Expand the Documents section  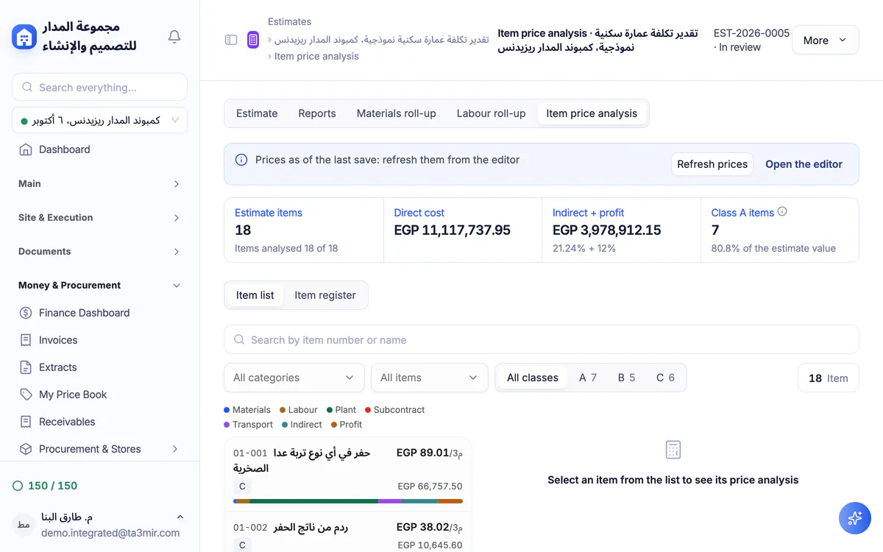99,252
